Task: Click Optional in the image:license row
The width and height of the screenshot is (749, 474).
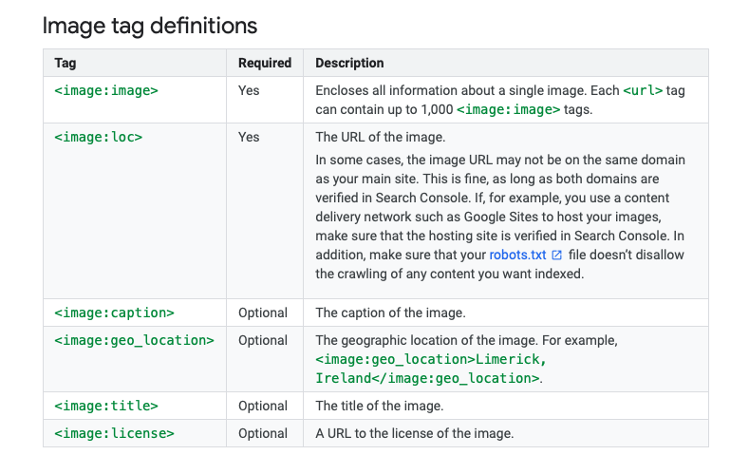Action: tap(263, 433)
